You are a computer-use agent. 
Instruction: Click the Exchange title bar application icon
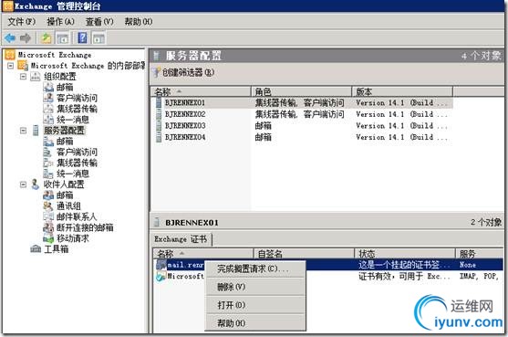point(8,5)
